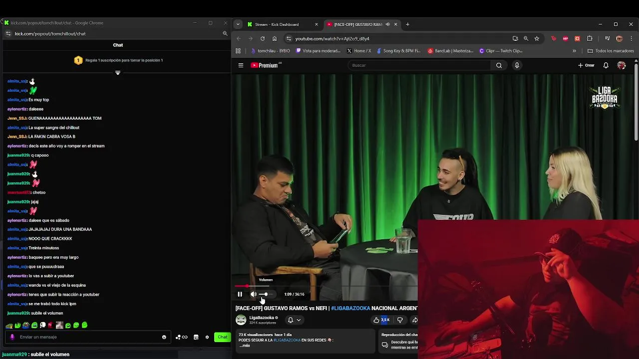The image size is (639, 359).
Task: Open Chrome media control icon
Action: 607,38
